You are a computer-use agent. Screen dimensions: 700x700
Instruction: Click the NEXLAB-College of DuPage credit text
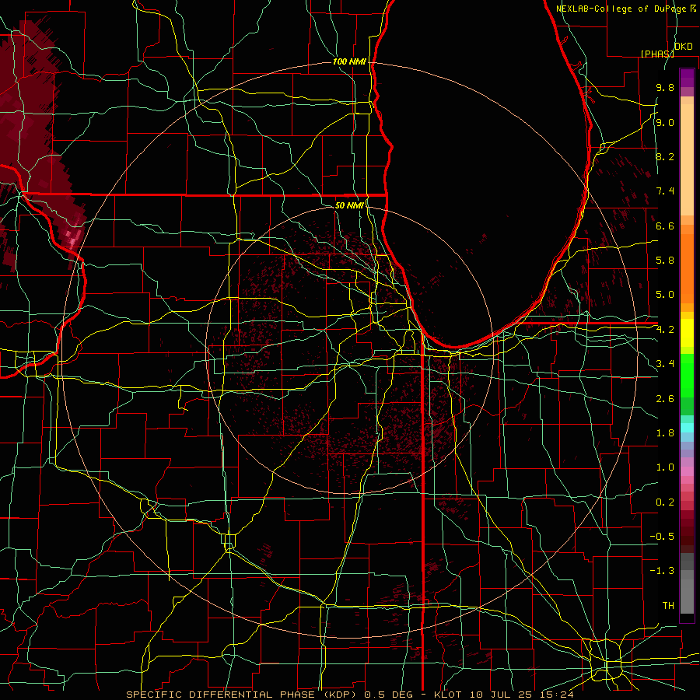coord(623,9)
